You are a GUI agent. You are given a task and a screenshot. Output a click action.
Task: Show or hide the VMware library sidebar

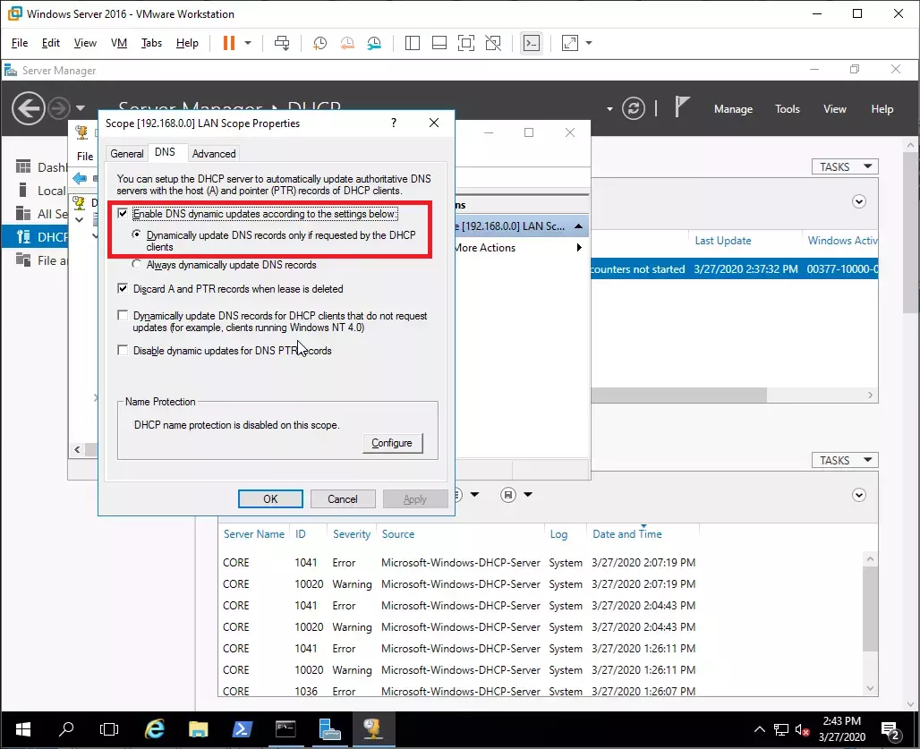(413, 43)
